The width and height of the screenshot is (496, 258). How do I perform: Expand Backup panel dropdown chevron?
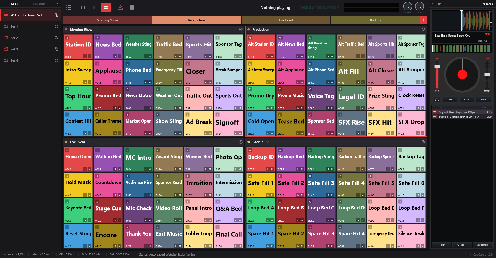click(x=268, y=142)
